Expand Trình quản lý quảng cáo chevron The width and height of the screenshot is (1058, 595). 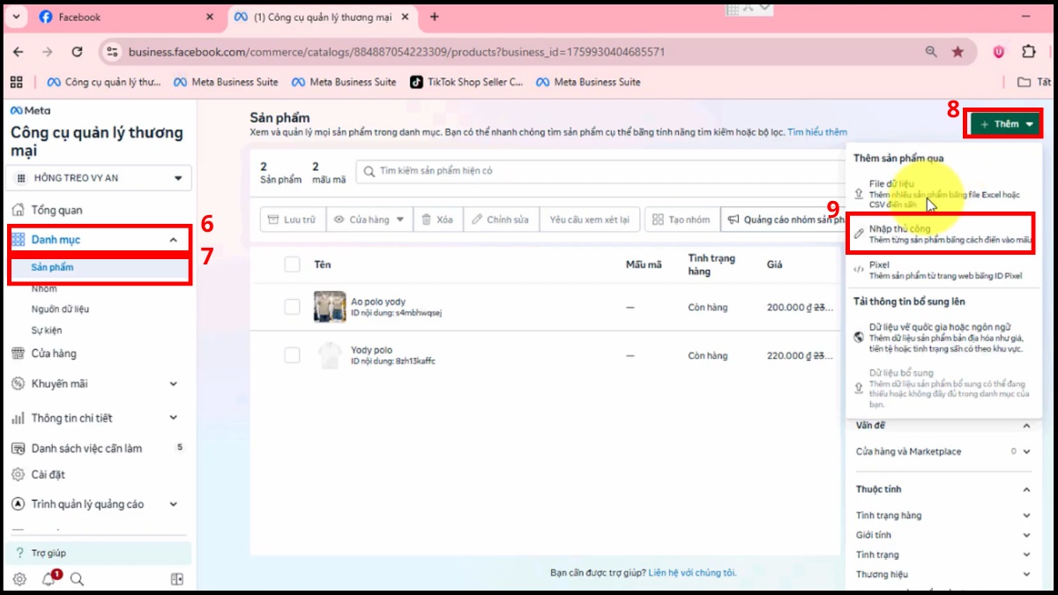173,504
